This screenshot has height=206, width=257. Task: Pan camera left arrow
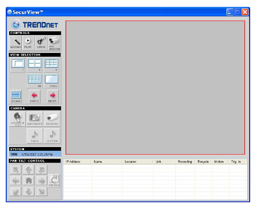16,181
